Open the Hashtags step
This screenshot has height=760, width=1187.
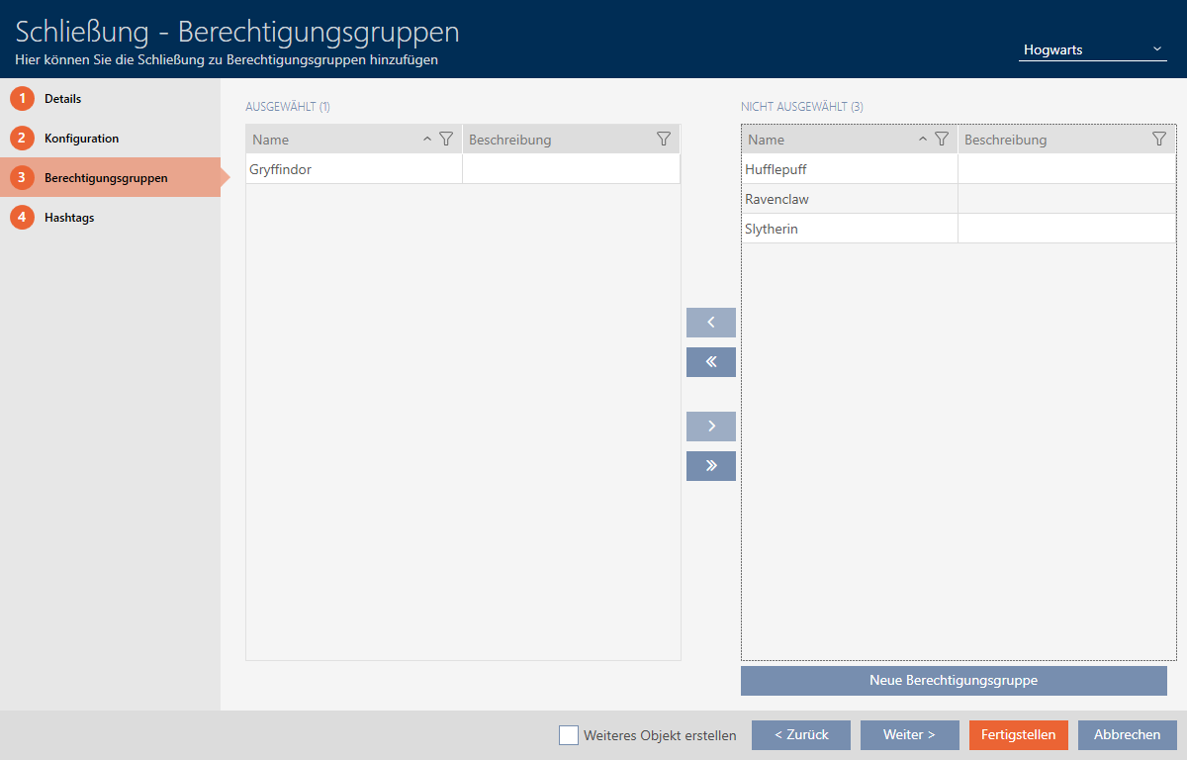69,218
